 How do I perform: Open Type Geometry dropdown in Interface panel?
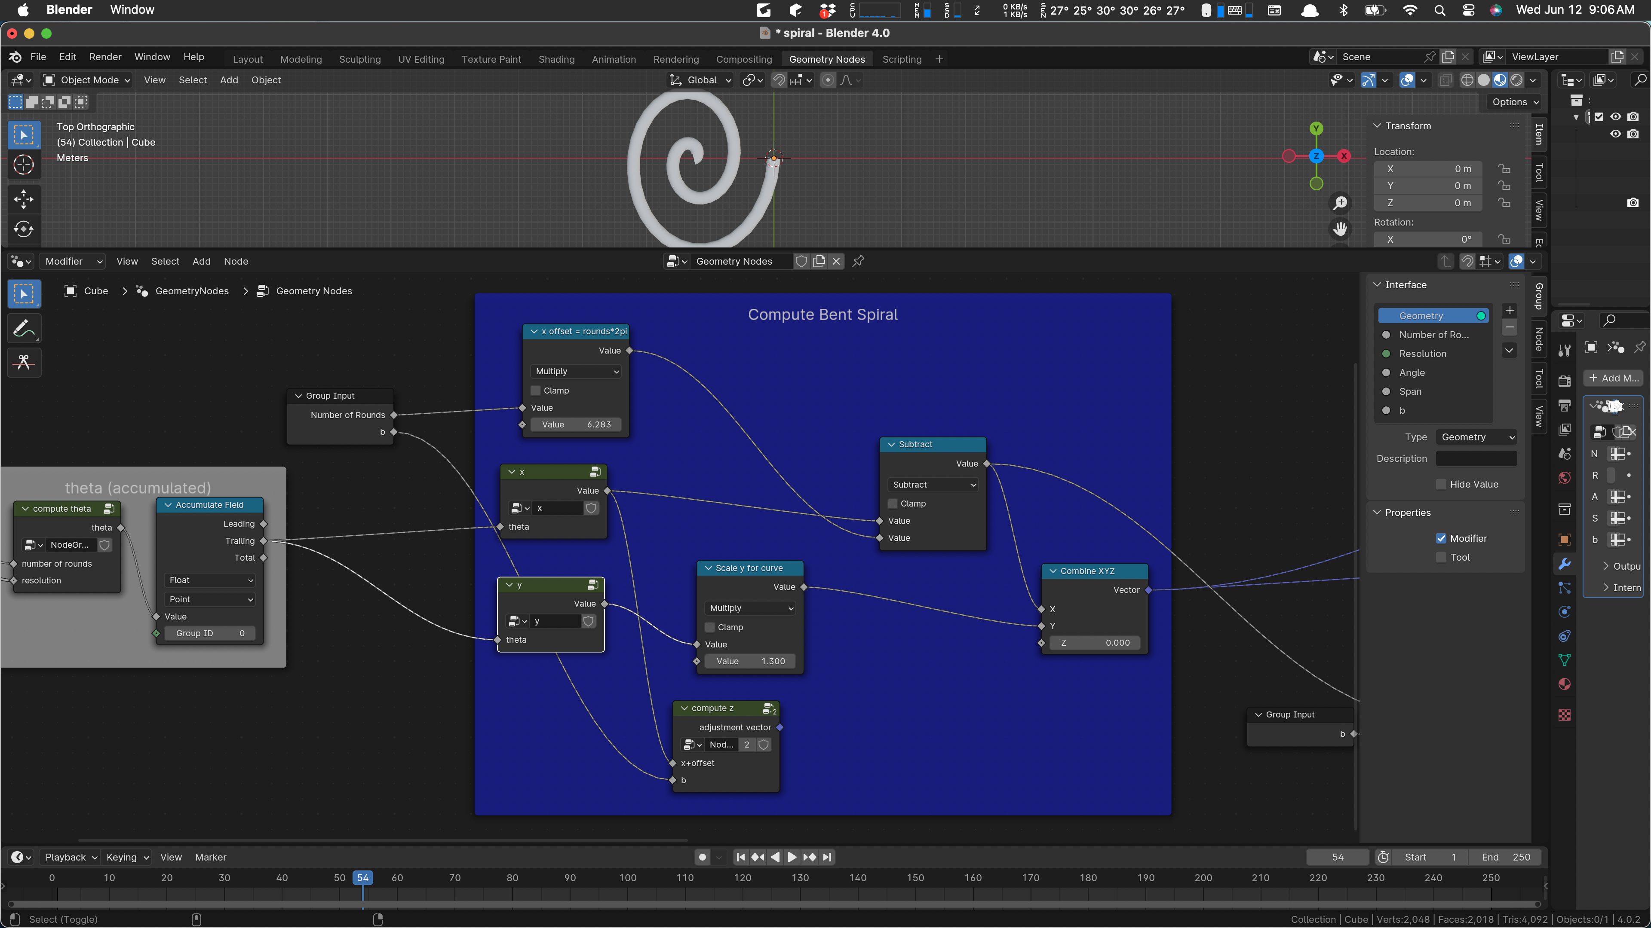[1476, 437]
